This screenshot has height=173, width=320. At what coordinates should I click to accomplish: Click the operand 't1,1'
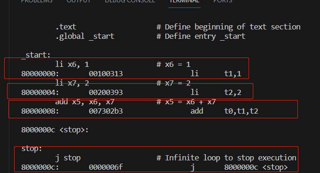(233, 74)
